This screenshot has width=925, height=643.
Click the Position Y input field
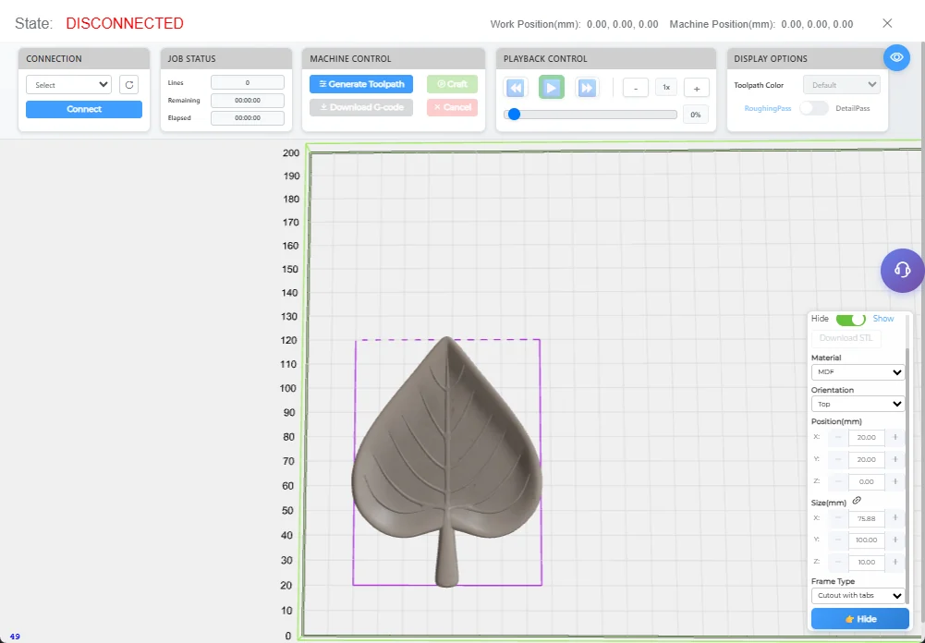point(867,459)
